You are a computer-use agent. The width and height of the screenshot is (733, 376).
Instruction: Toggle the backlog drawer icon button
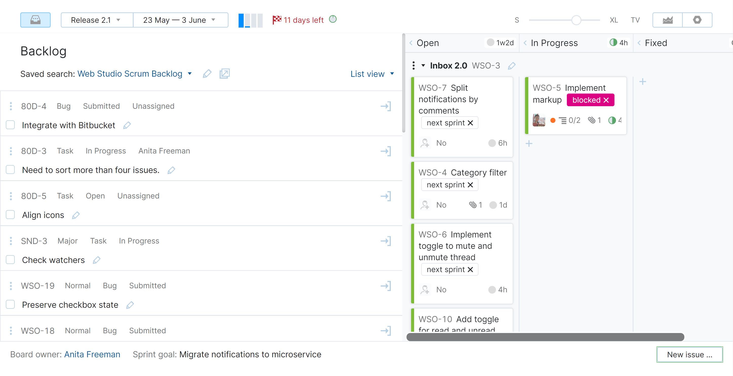(x=35, y=20)
